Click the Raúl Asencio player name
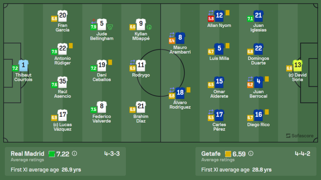Image resolution: width=321 pixels, height=180 pixels. 63,94
